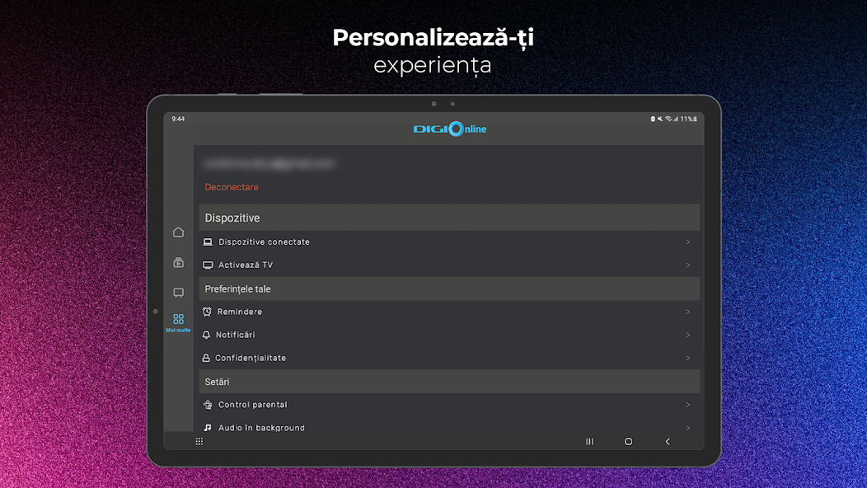Screen dimensions: 867x488
Task: Select the Mai multe grid icon
Action: click(178, 319)
